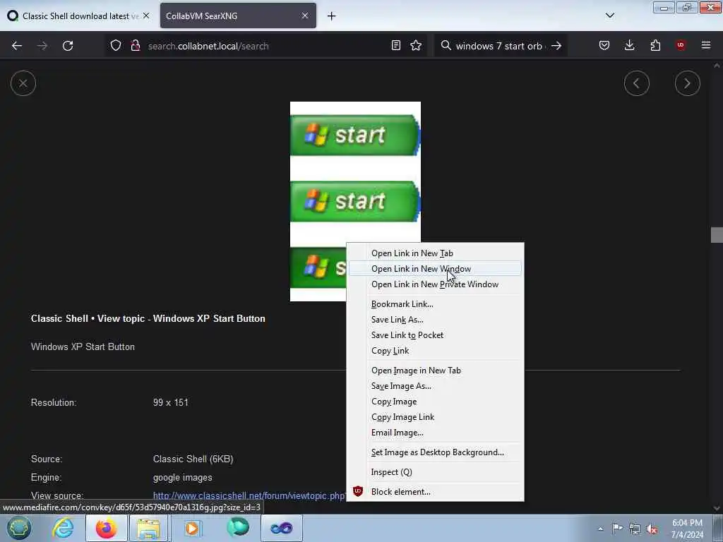Click the windows 7 start orb search box
This screenshot has width=723, height=542.
tap(501, 46)
